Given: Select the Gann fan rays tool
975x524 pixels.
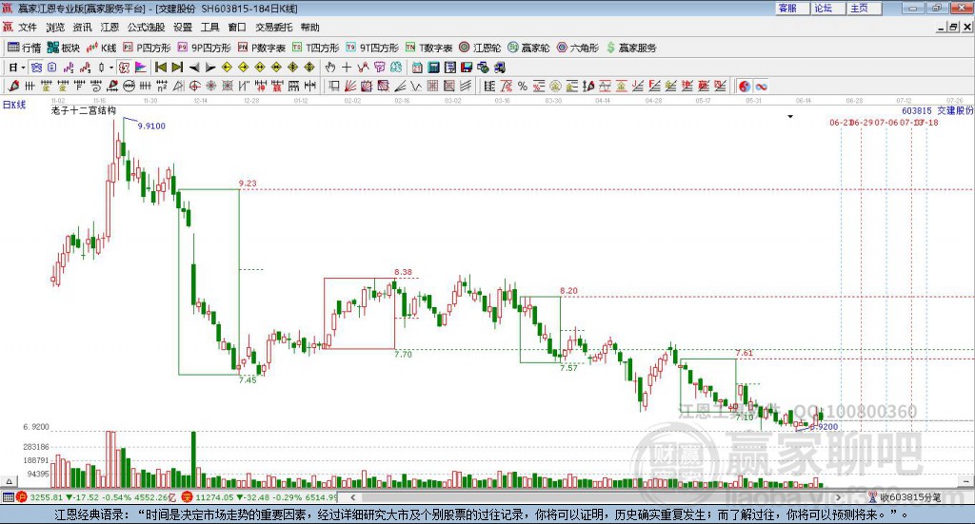Looking at the screenshot, I should coord(348,86).
